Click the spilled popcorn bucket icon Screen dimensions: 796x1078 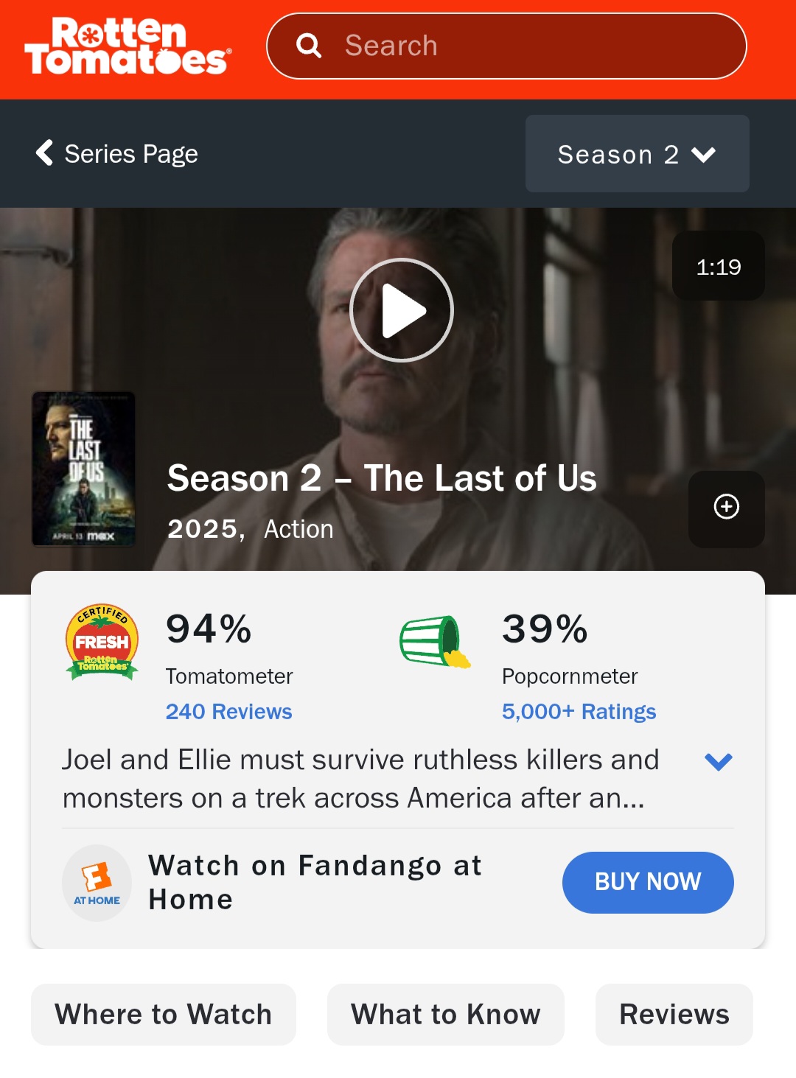point(436,642)
